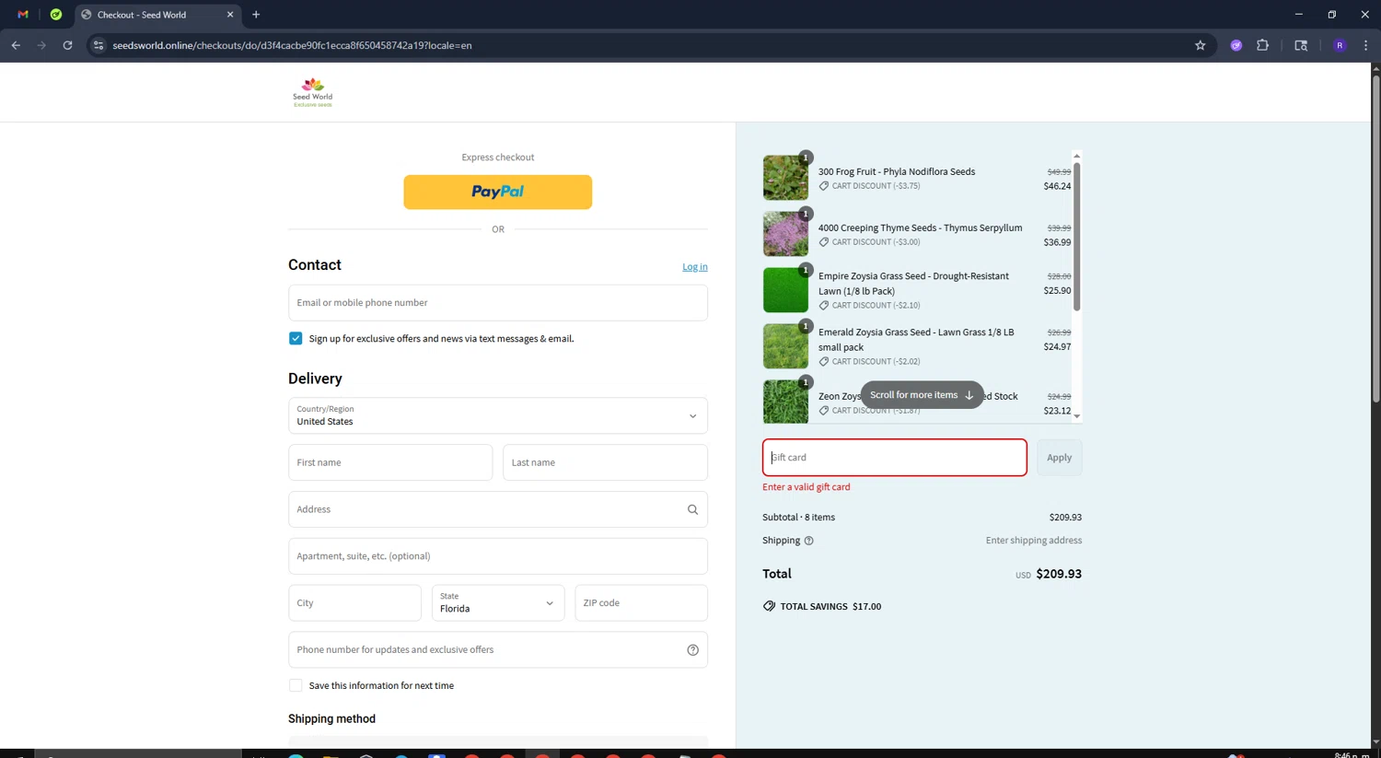View site information icon in address bar

pyautogui.click(x=99, y=45)
